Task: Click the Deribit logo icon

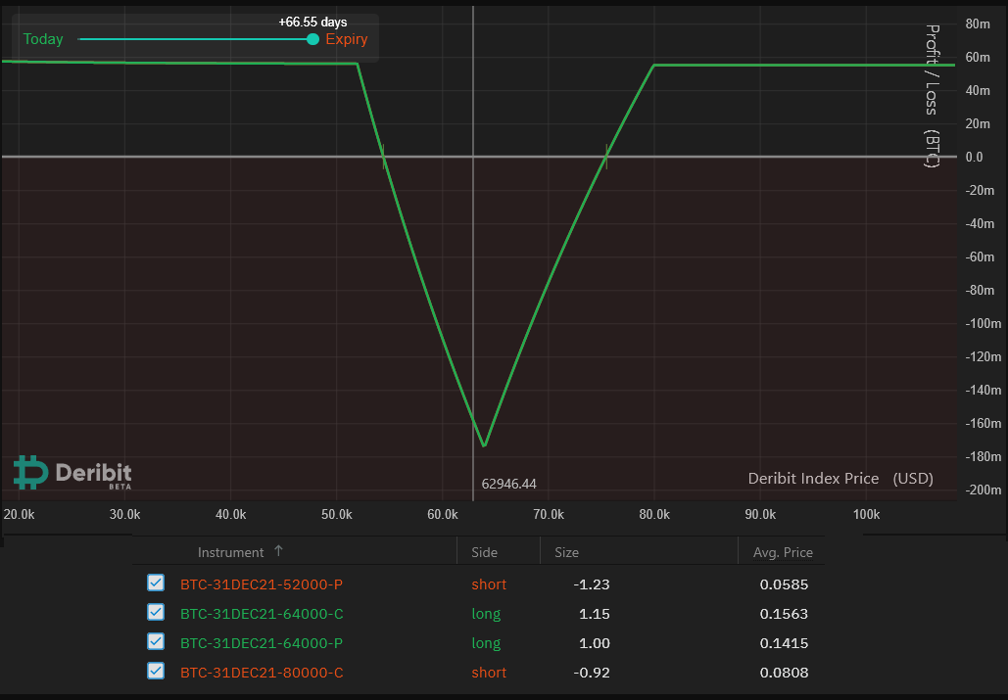Action: click(30, 472)
